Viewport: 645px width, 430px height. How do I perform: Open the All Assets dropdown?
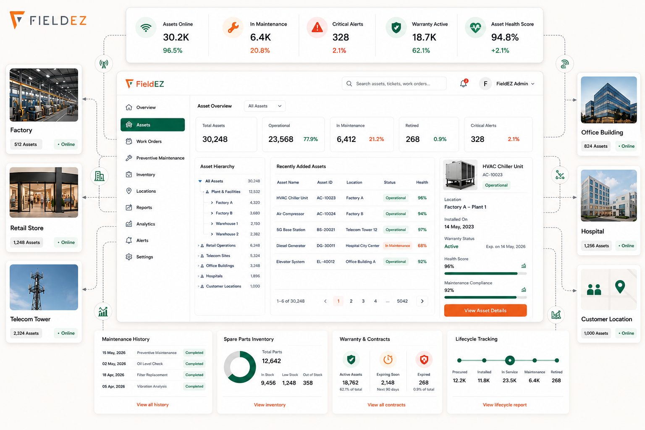(265, 106)
